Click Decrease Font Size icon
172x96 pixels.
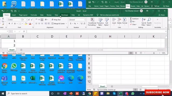click(32, 20)
